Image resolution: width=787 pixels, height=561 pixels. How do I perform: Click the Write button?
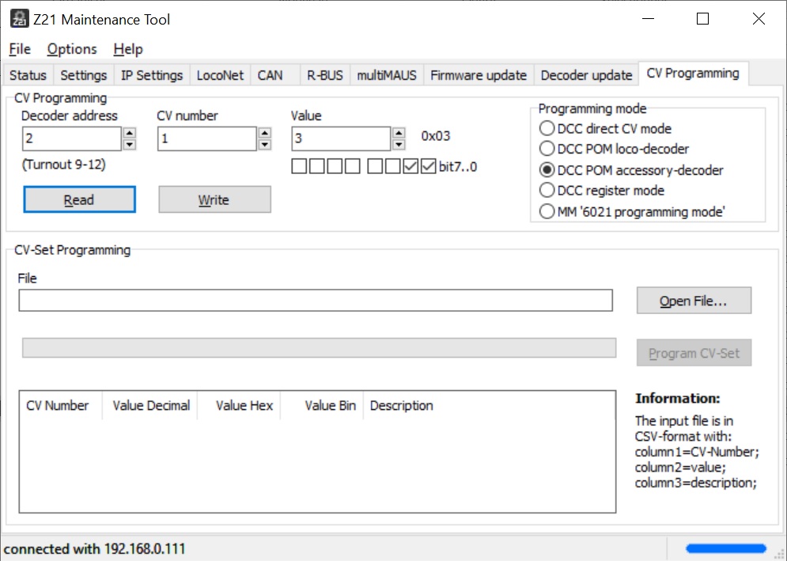pos(215,199)
